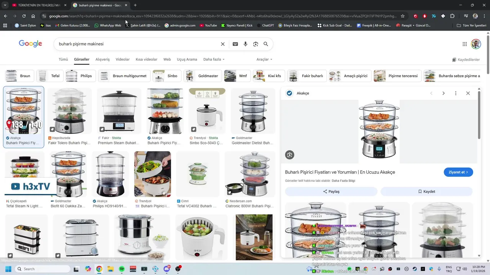
Task: Reload the current page
Action: point(24,16)
